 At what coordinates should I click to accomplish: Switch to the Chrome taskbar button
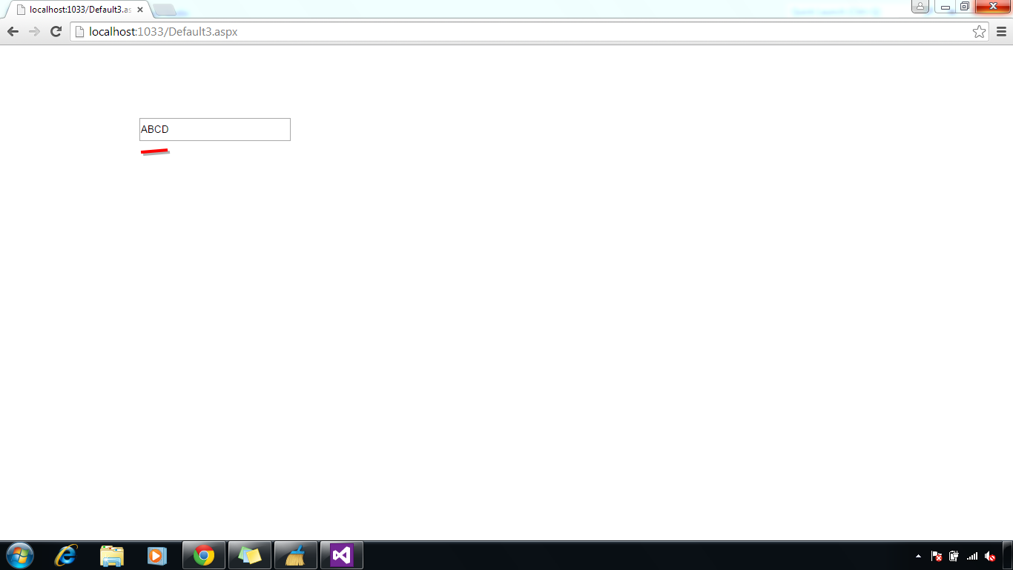tap(204, 555)
